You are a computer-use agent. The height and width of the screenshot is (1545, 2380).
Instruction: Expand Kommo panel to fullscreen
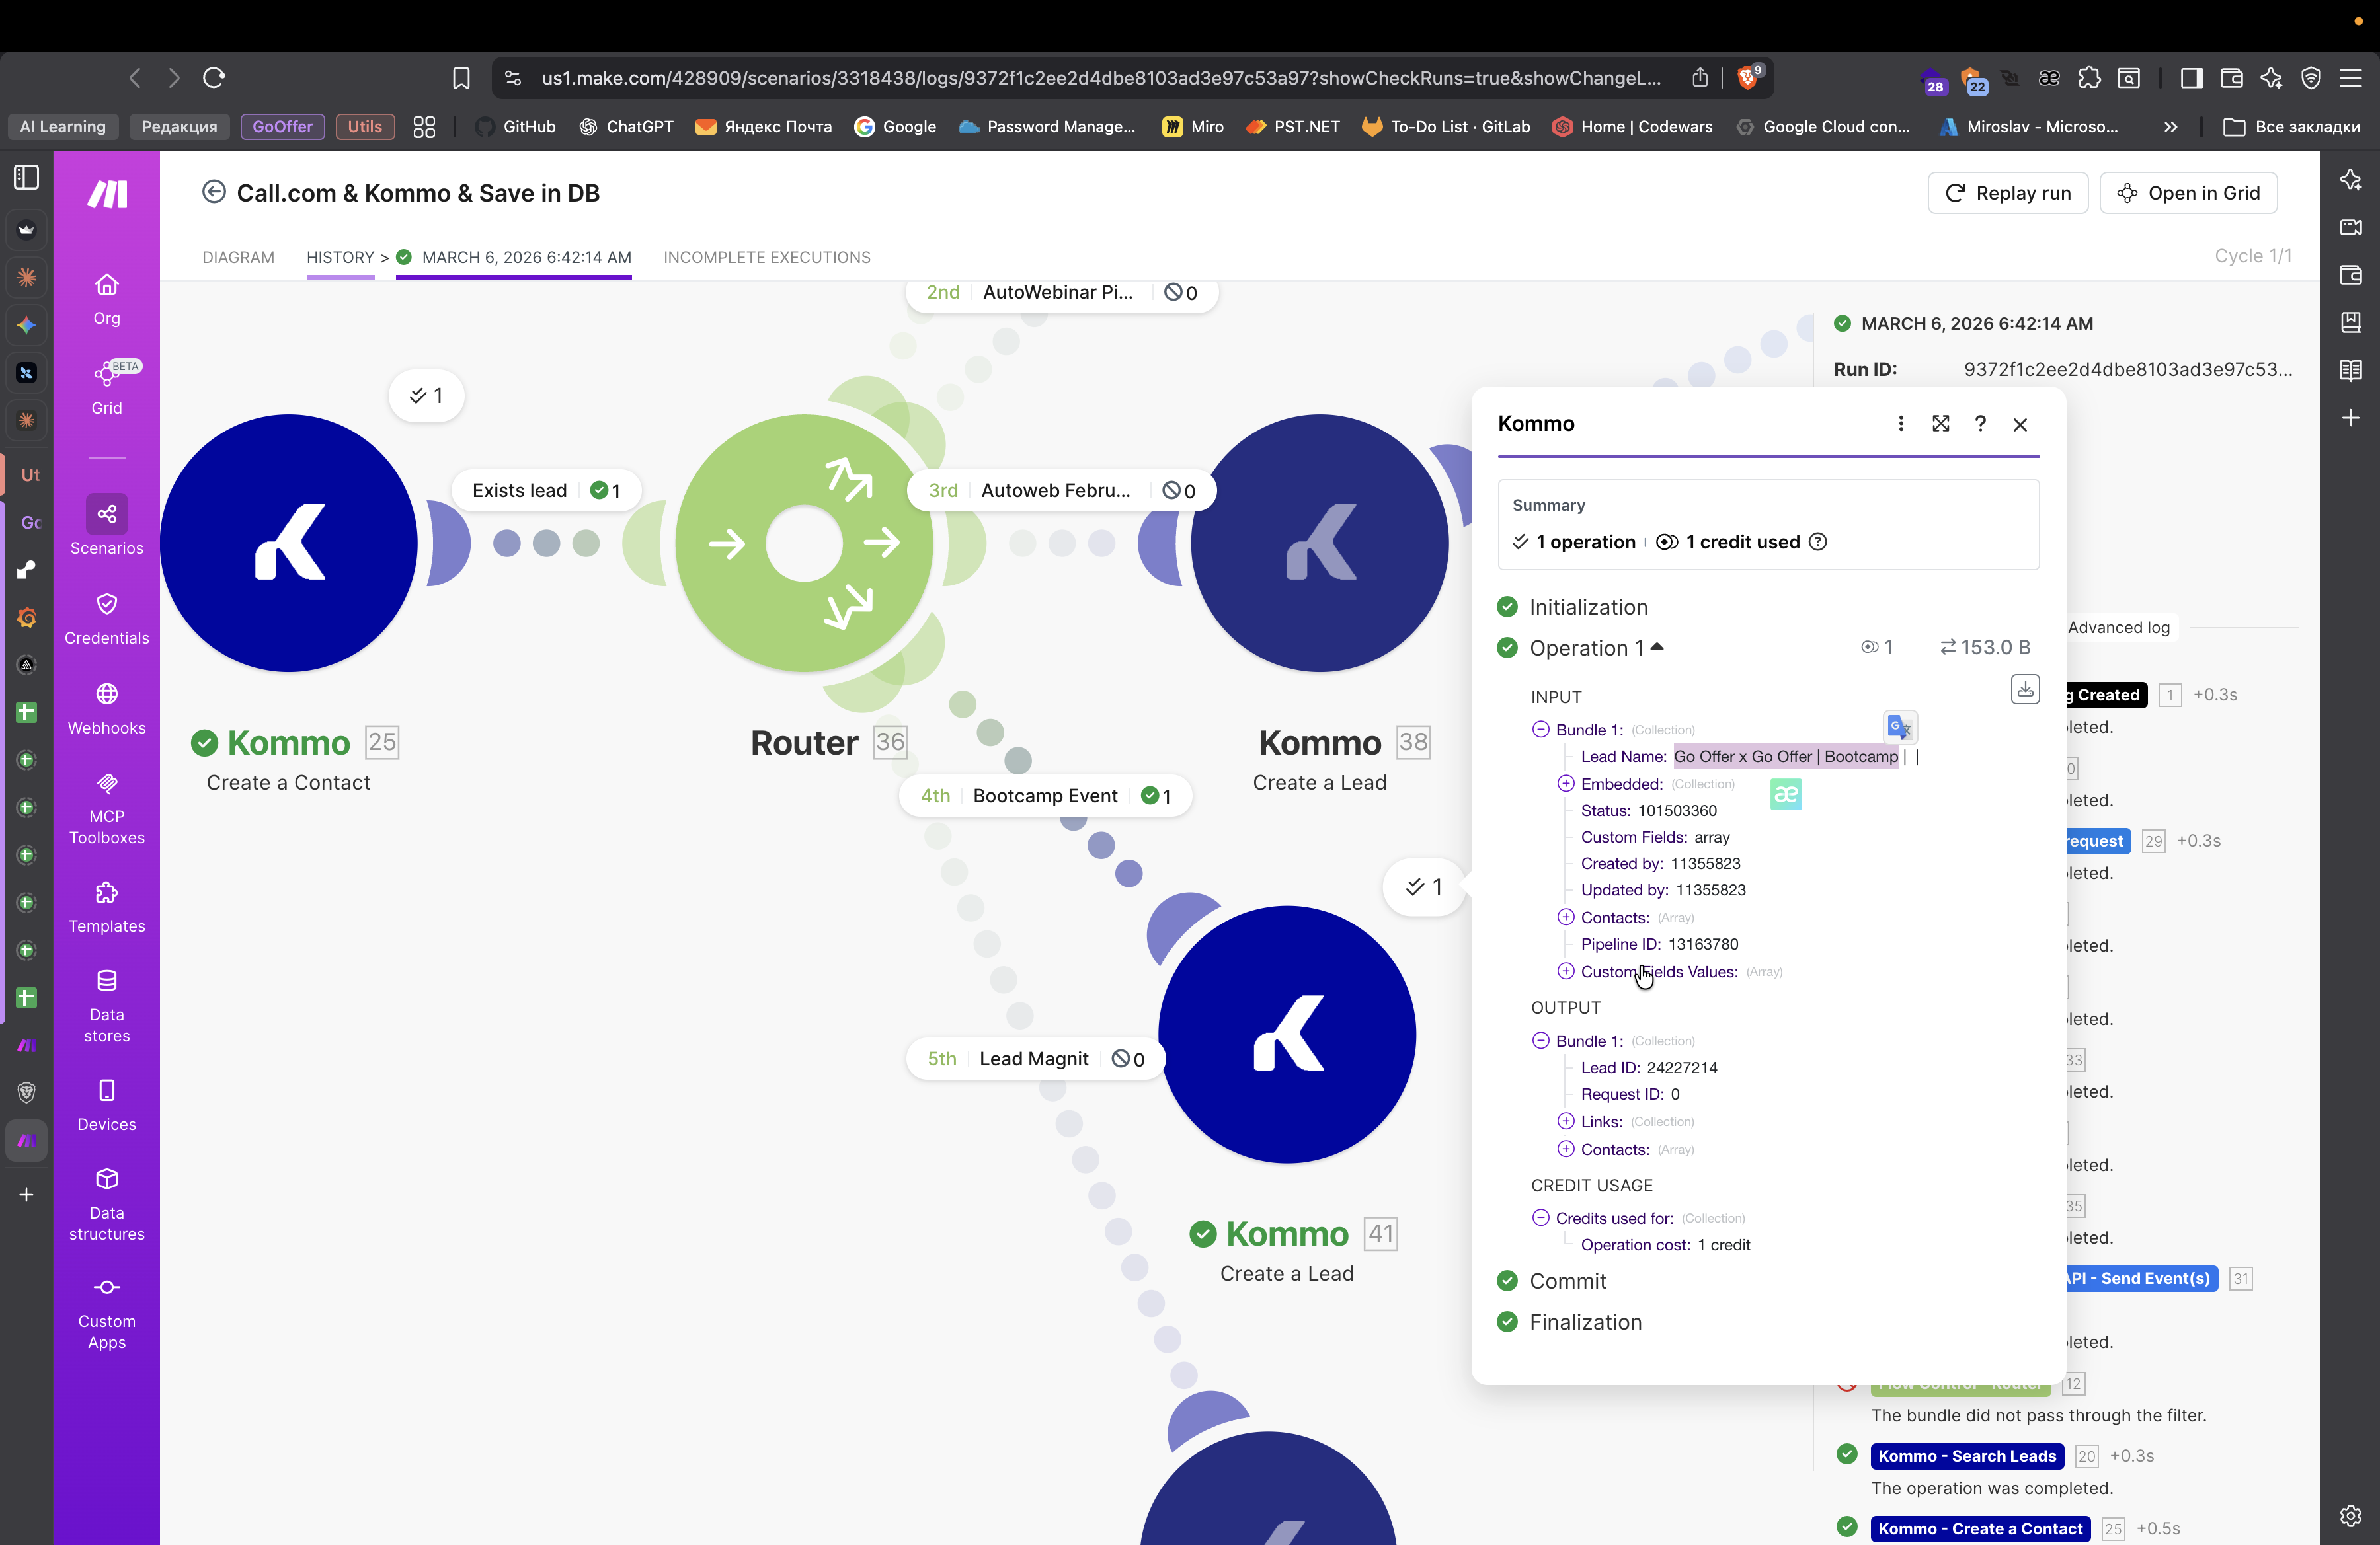tap(1940, 424)
